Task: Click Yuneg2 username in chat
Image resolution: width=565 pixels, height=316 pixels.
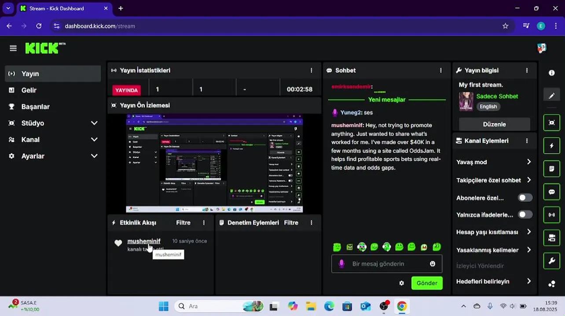Action: 351,112
